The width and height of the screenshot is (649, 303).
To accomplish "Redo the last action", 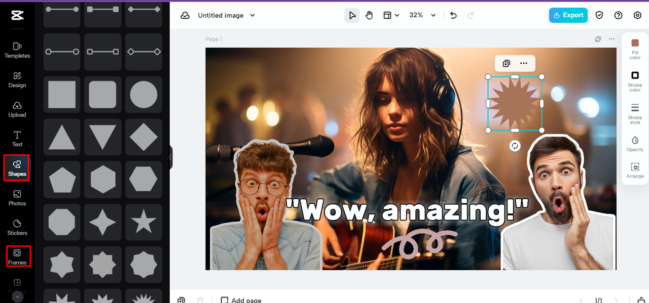I will pyautogui.click(x=471, y=15).
